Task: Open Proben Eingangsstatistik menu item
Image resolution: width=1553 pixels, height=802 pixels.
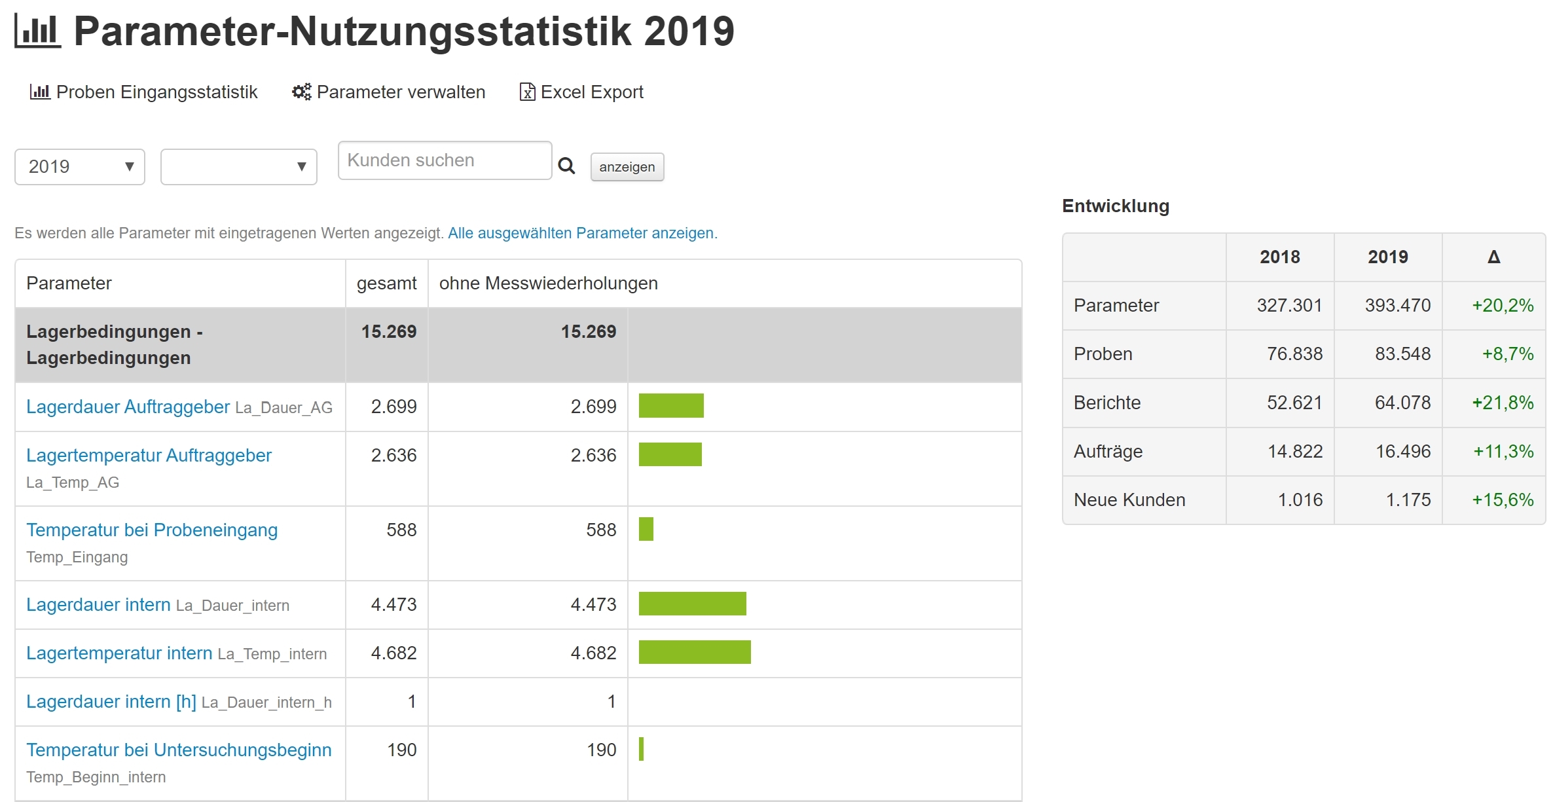Action: coord(156,92)
